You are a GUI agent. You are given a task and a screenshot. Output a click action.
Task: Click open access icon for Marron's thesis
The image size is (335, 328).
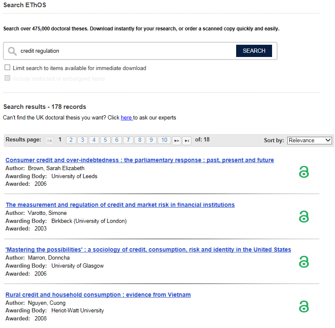coord(304,262)
